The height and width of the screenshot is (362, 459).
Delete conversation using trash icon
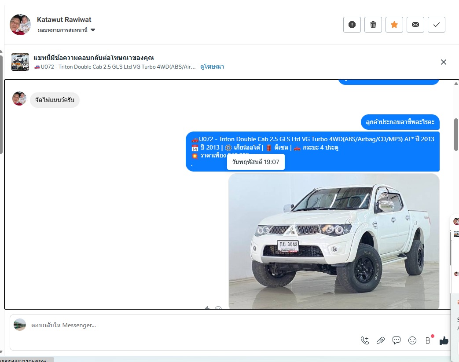coord(373,25)
